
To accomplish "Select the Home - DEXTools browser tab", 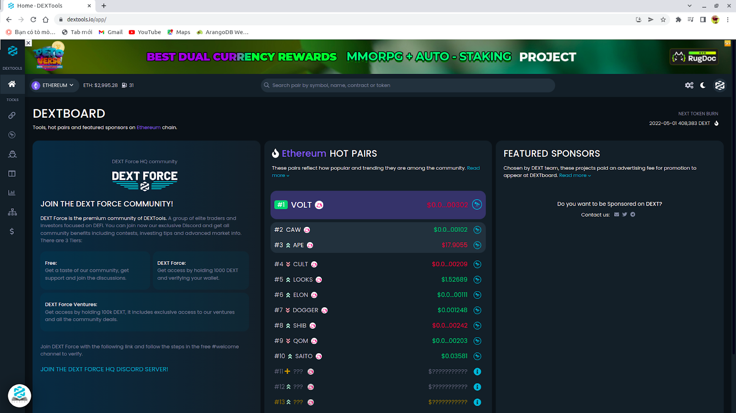I will [x=48, y=6].
